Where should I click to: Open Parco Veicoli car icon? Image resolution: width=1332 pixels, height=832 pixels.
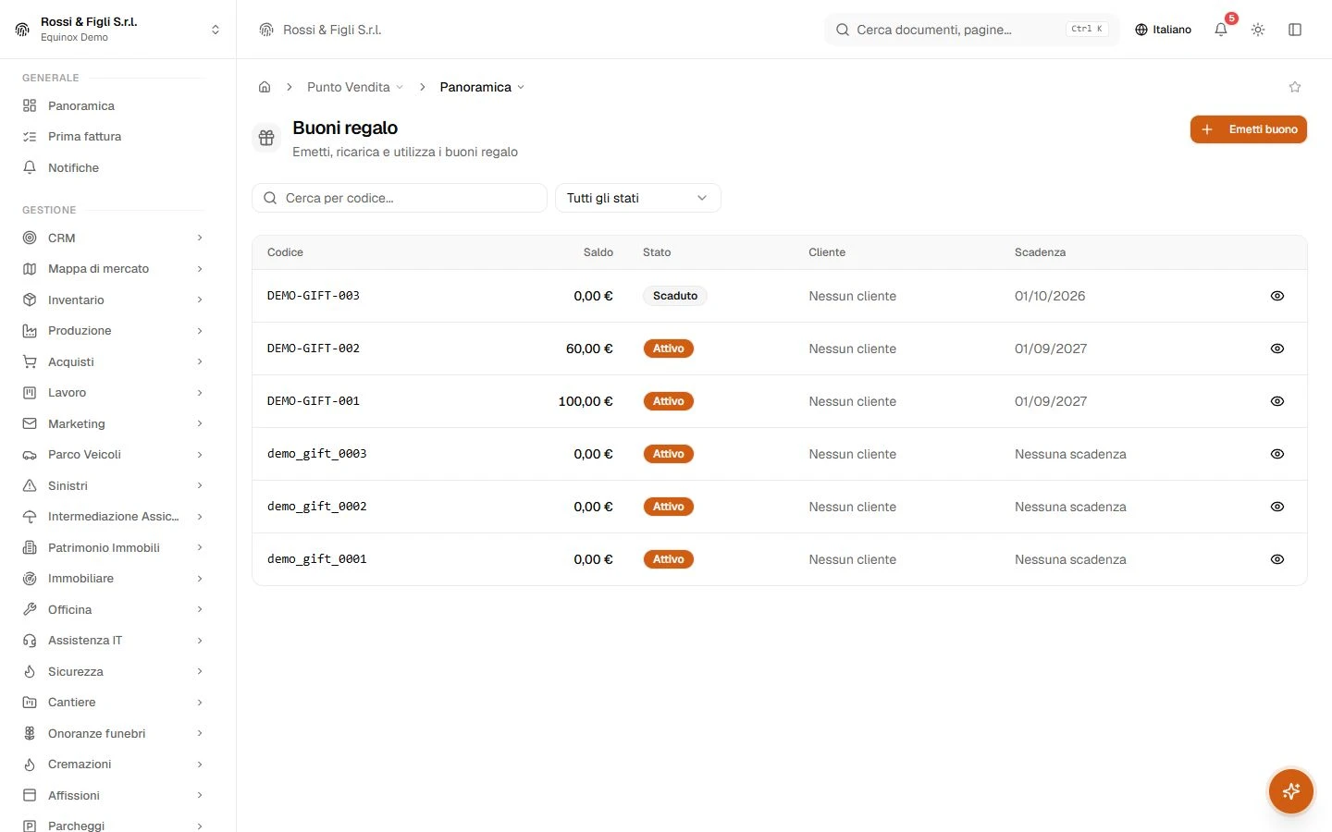pos(30,455)
